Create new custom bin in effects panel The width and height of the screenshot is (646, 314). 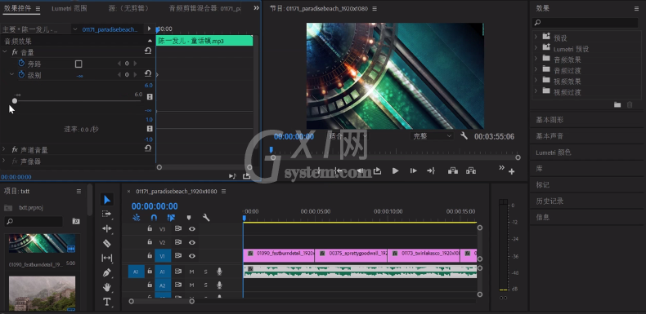point(617,105)
